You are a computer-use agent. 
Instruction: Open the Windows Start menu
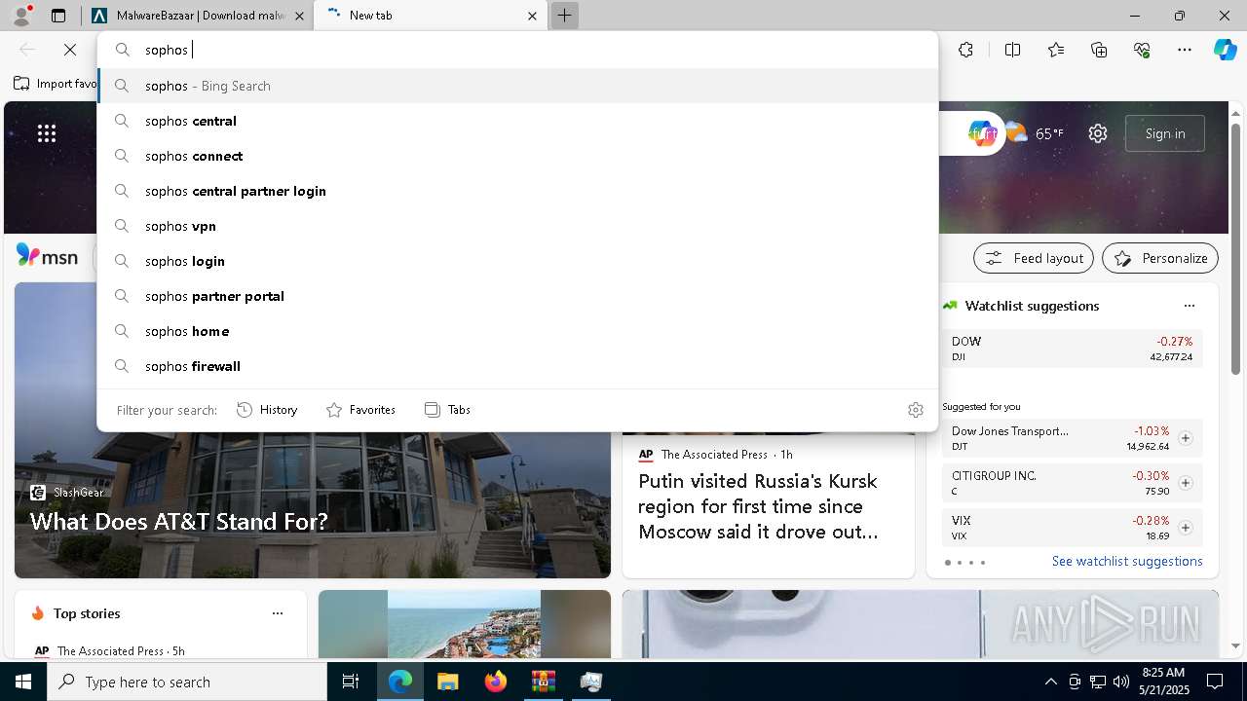click(x=23, y=682)
